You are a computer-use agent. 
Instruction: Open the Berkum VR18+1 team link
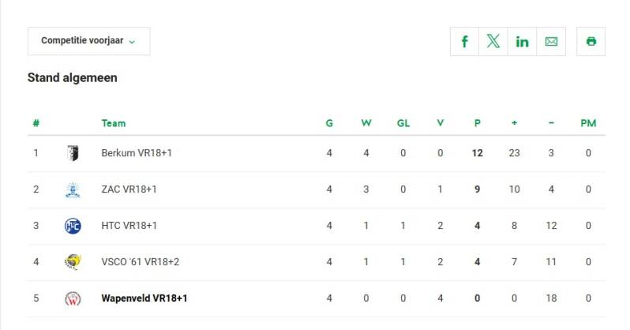click(137, 153)
